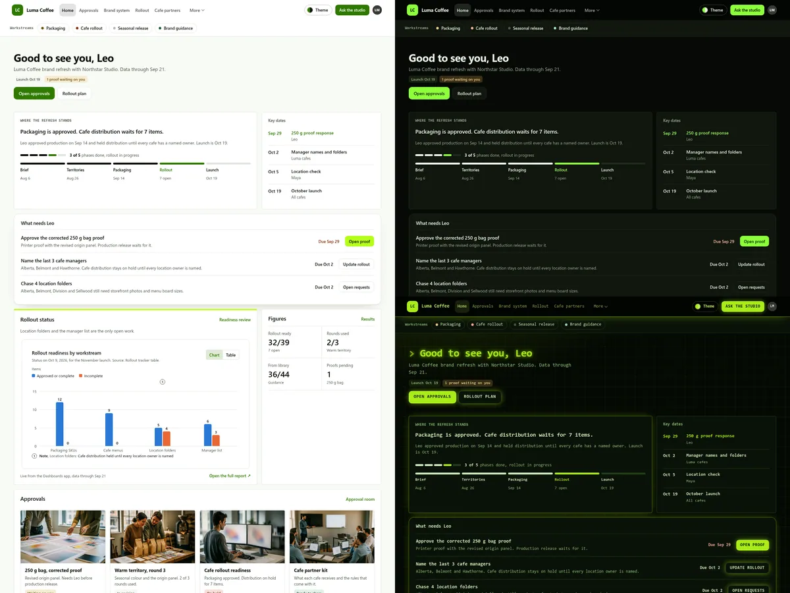Toggle Theme in the dark theme panel
Screen dimensions: 790x593
(713, 10)
